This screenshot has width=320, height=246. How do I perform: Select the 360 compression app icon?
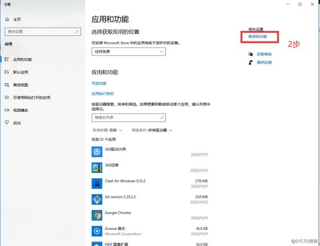coord(97,168)
